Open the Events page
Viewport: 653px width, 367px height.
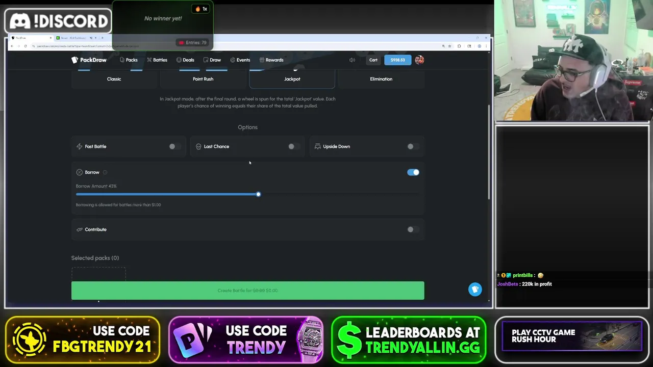click(240, 60)
